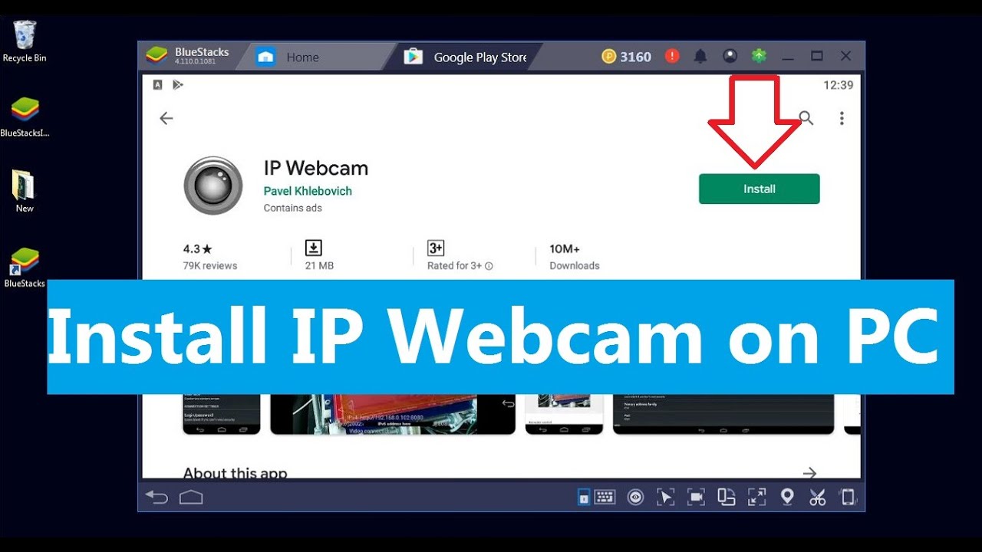Click the multi-instance devices icon

pyautogui.click(x=727, y=498)
